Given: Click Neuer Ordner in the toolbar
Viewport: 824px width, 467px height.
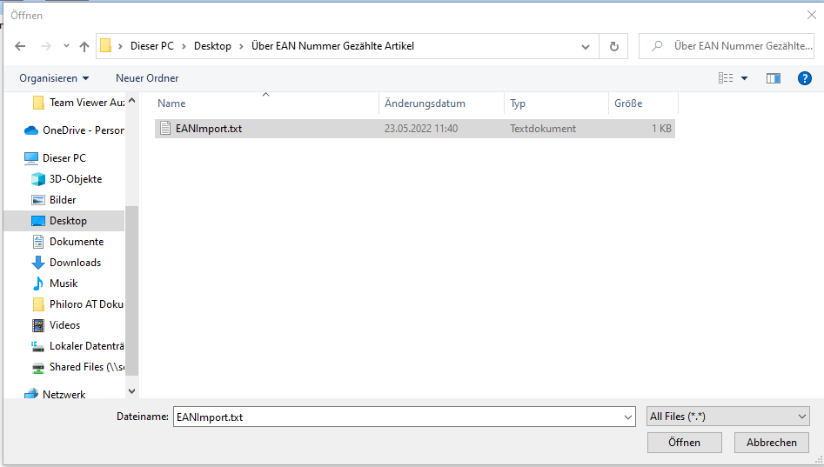Looking at the screenshot, I should [147, 78].
